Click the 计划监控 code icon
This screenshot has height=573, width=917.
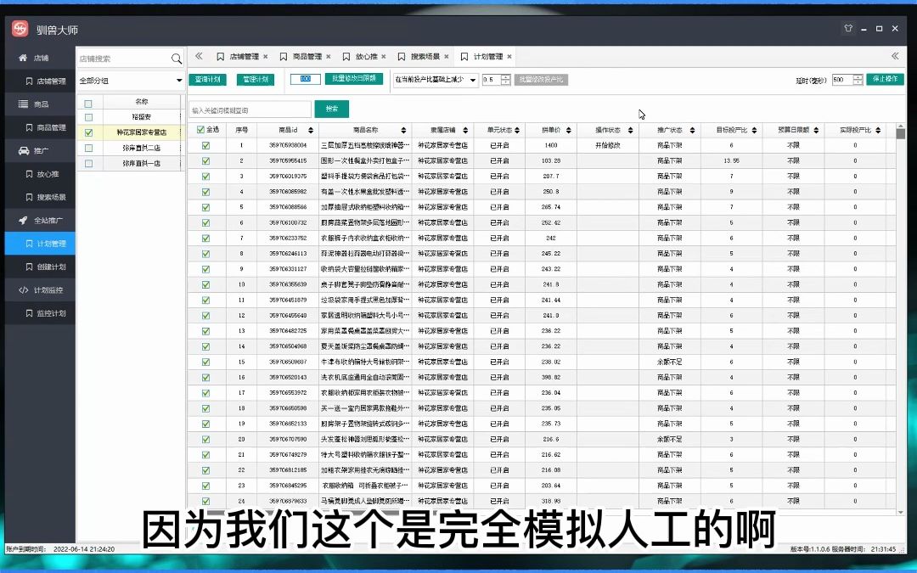(24, 290)
